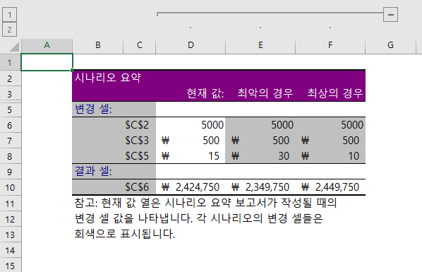Select row 10 header
422x272 pixels.
tap(10, 187)
